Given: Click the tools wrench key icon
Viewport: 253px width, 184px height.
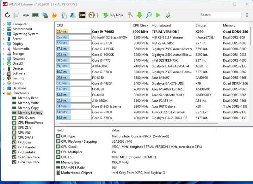Looking at the screenshot, I should point(130,15).
